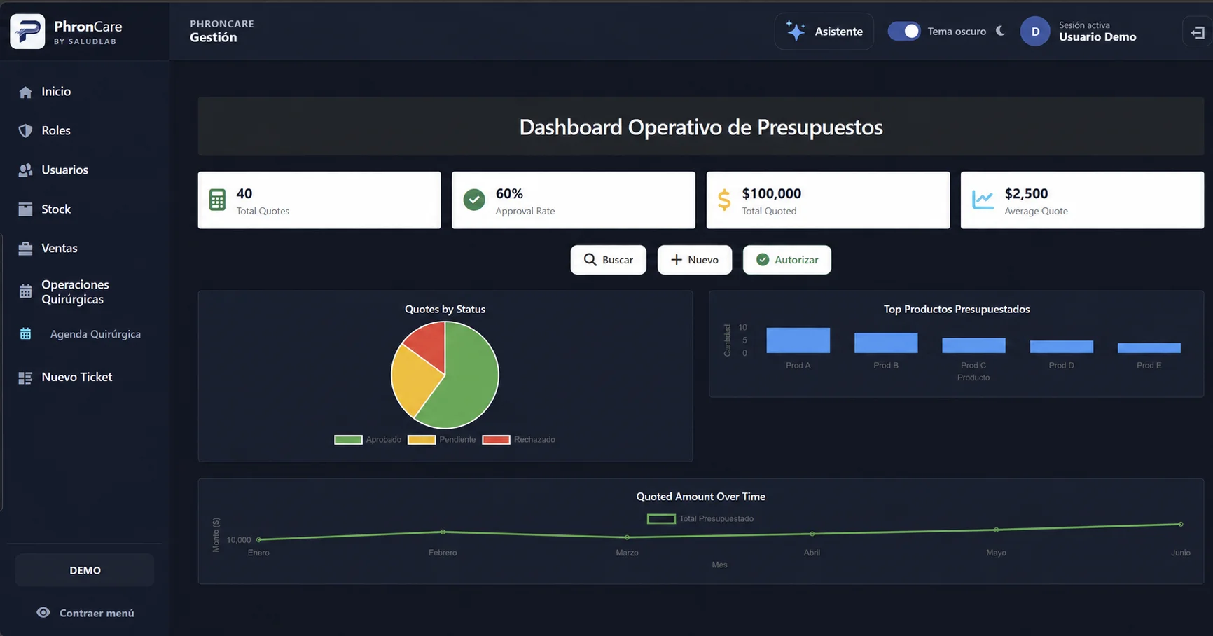Click the dollar icon on Total Quoted card
The image size is (1213, 636).
pos(724,200)
